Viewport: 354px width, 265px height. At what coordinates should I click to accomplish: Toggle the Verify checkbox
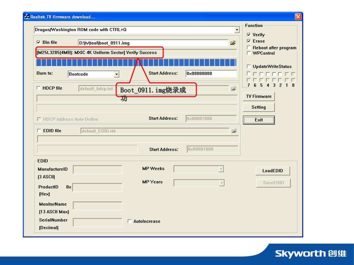pyautogui.click(x=249, y=35)
